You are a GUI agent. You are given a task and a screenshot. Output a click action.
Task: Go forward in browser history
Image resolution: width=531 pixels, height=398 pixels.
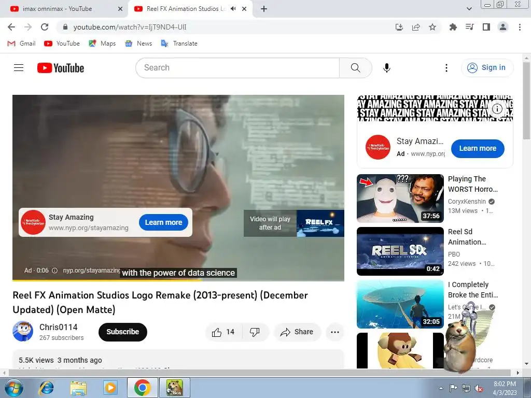pyautogui.click(x=28, y=27)
